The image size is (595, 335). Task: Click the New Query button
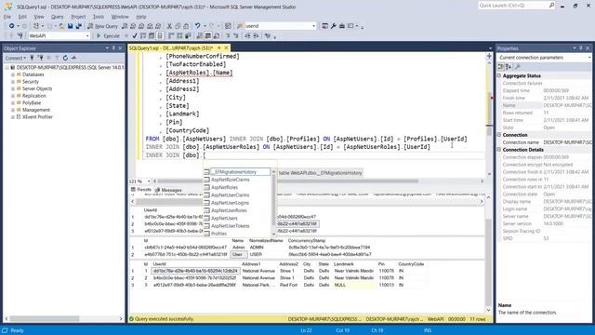tap(103, 26)
